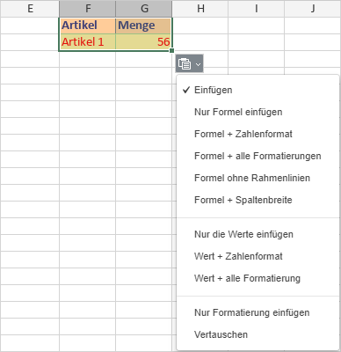Pick Formel + alle Formatierungen
The image size is (341, 352).
(258, 156)
